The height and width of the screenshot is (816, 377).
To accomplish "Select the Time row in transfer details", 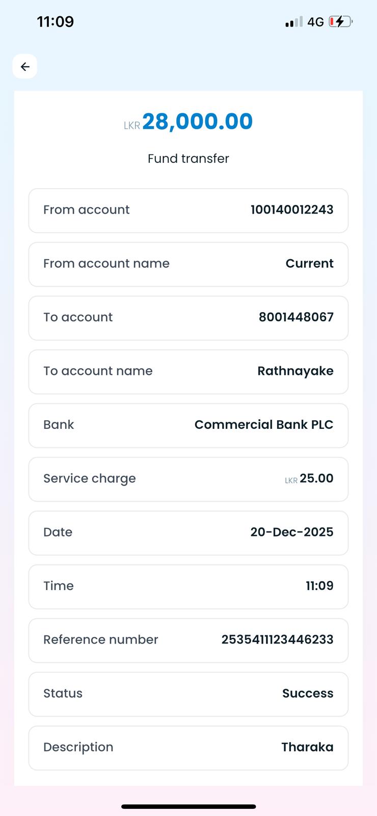I will click(x=188, y=586).
